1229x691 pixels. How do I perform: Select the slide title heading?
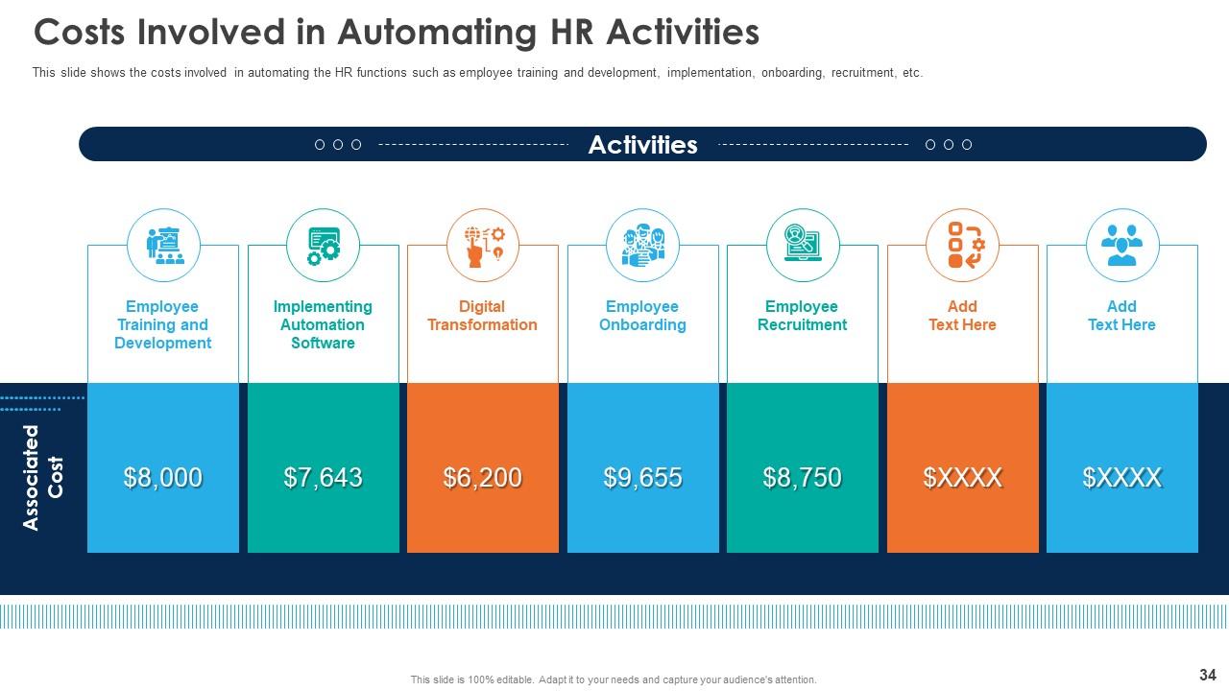(397, 33)
